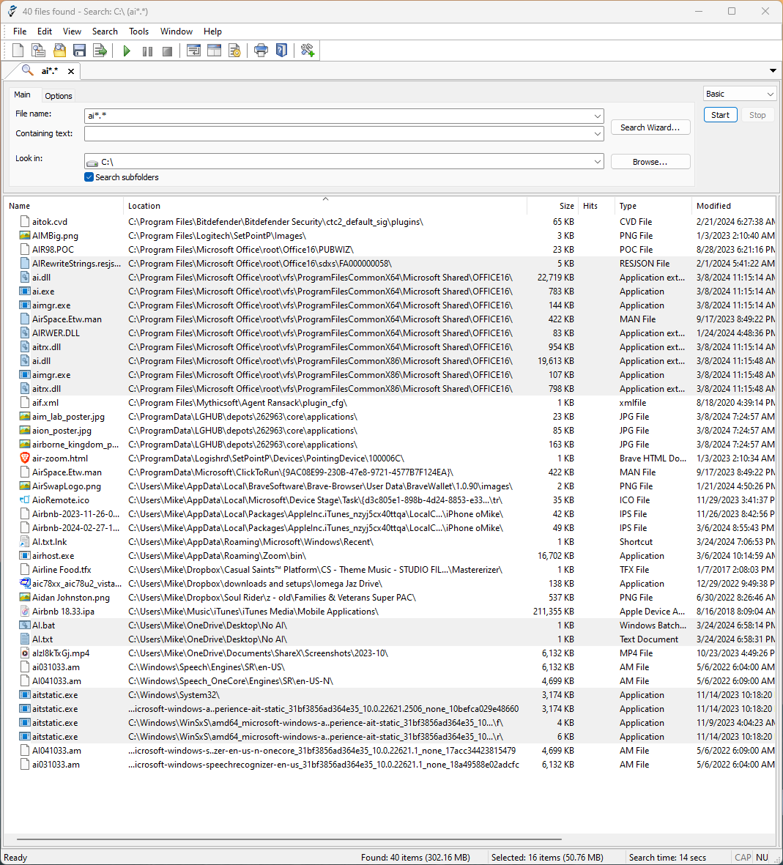Open the Basic mode dropdown
Viewport: 783px width, 865px height.
point(769,94)
